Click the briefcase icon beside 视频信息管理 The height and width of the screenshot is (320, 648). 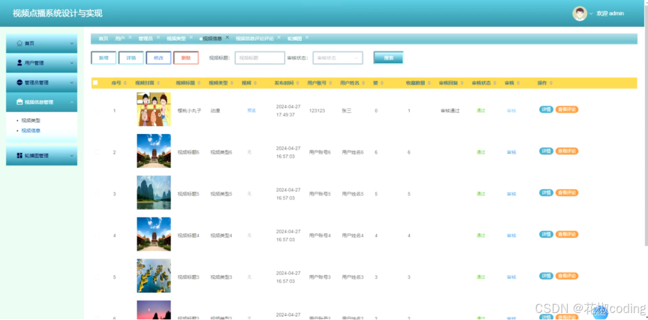[19, 102]
